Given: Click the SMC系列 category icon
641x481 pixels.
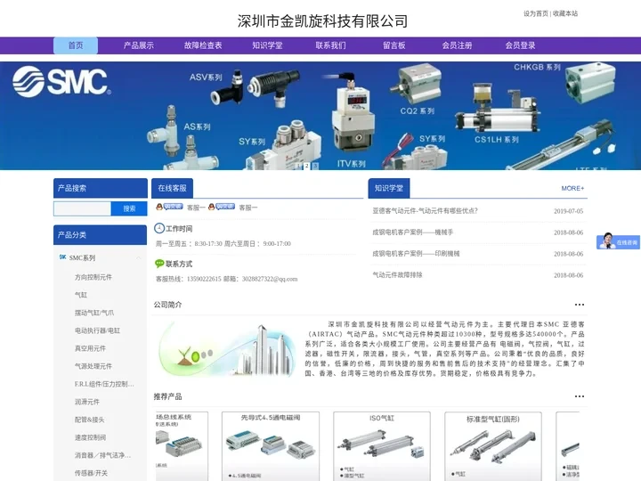Looking at the screenshot, I should click(x=62, y=257).
